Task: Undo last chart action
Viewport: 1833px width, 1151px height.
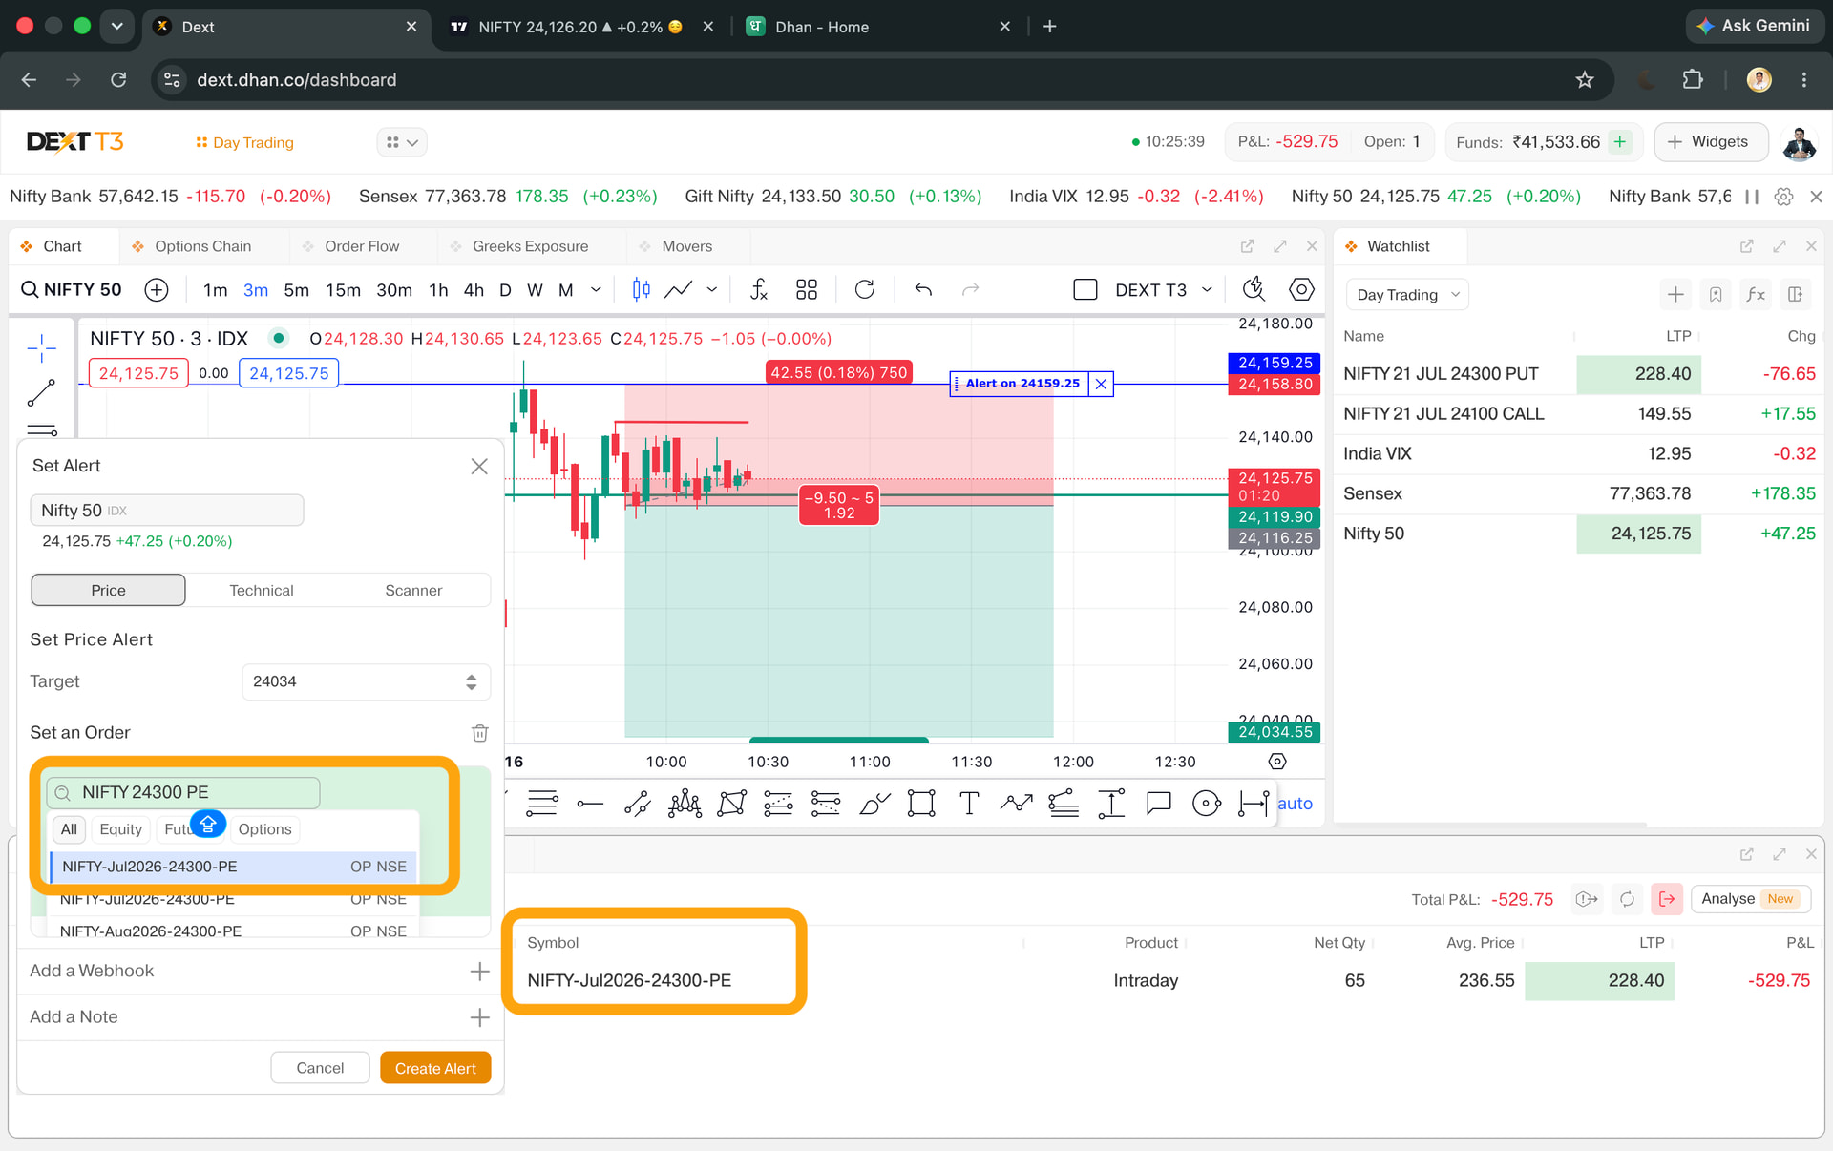Action: tap(923, 290)
